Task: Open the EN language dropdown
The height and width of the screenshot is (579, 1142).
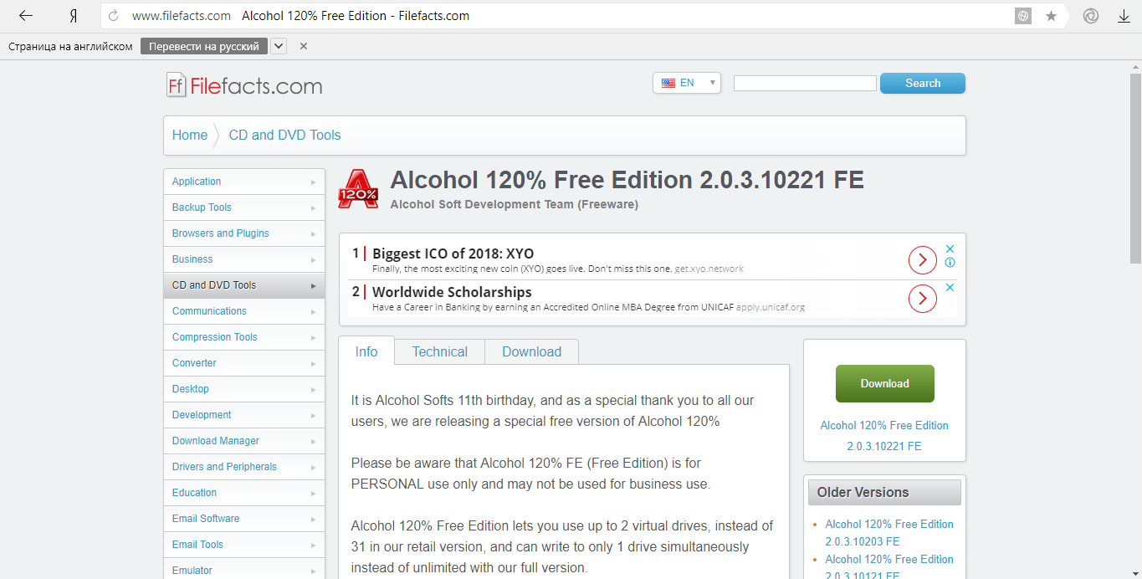Action: [x=687, y=83]
